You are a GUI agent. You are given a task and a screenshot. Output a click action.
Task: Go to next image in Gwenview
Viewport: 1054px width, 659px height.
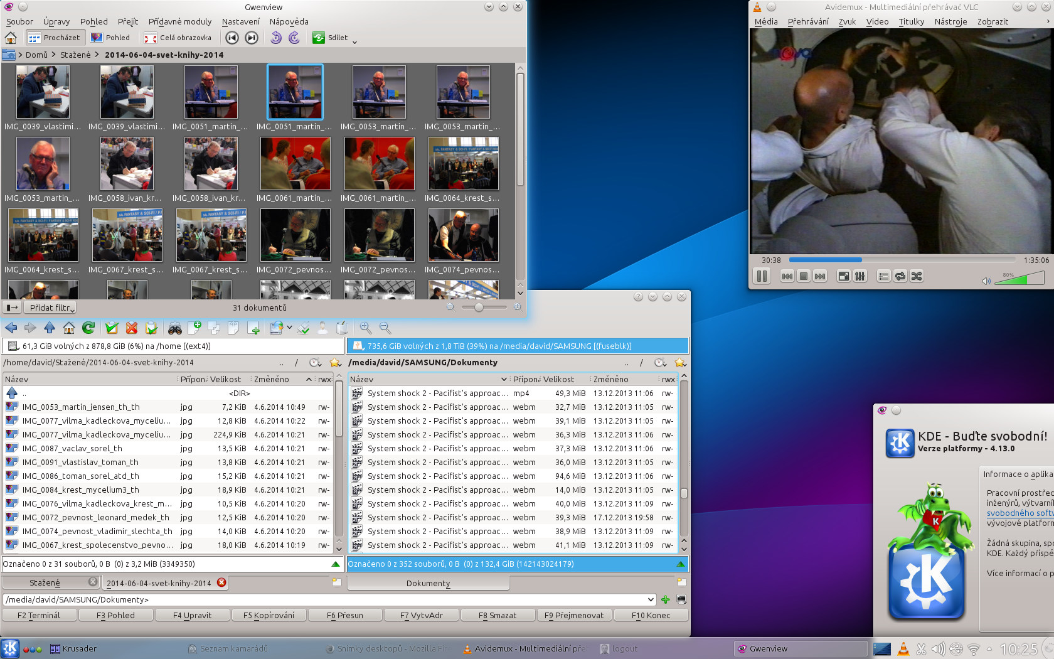[252, 38]
